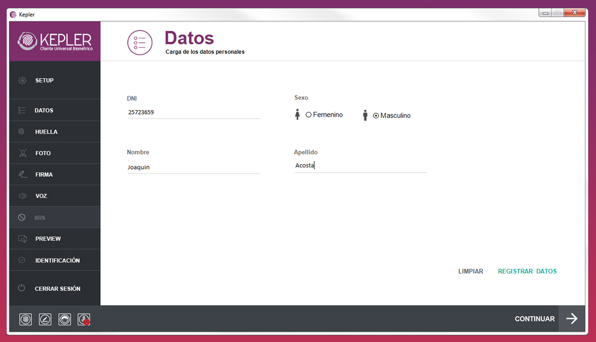Select the Femenino radio button

308,115
